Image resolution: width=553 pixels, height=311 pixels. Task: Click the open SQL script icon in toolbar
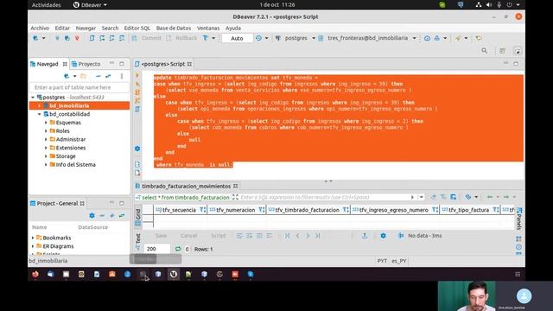tap(92, 38)
